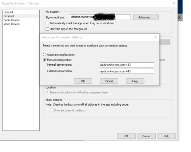This screenshot has width=191, height=152.
Task: Click Cancel in the Options window
Action: pyautogui.click(x=146, y=136)
